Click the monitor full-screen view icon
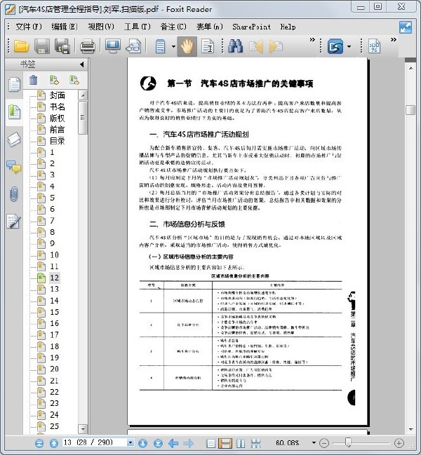The height and width of the screenshot is (455, 421). pos(113,46)
